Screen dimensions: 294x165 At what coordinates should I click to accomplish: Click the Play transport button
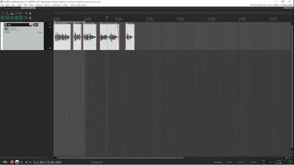(x=17, y=162)
